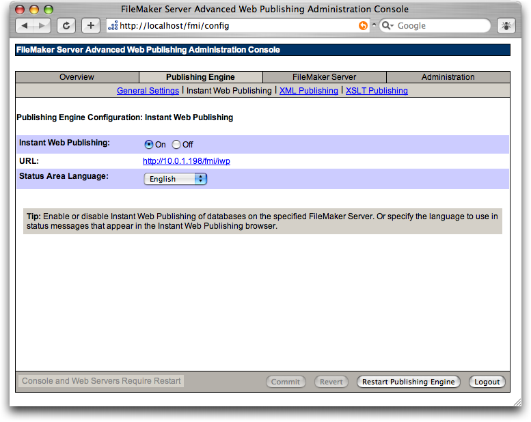Open the Status Area Language dropdown

click(176, 179)
